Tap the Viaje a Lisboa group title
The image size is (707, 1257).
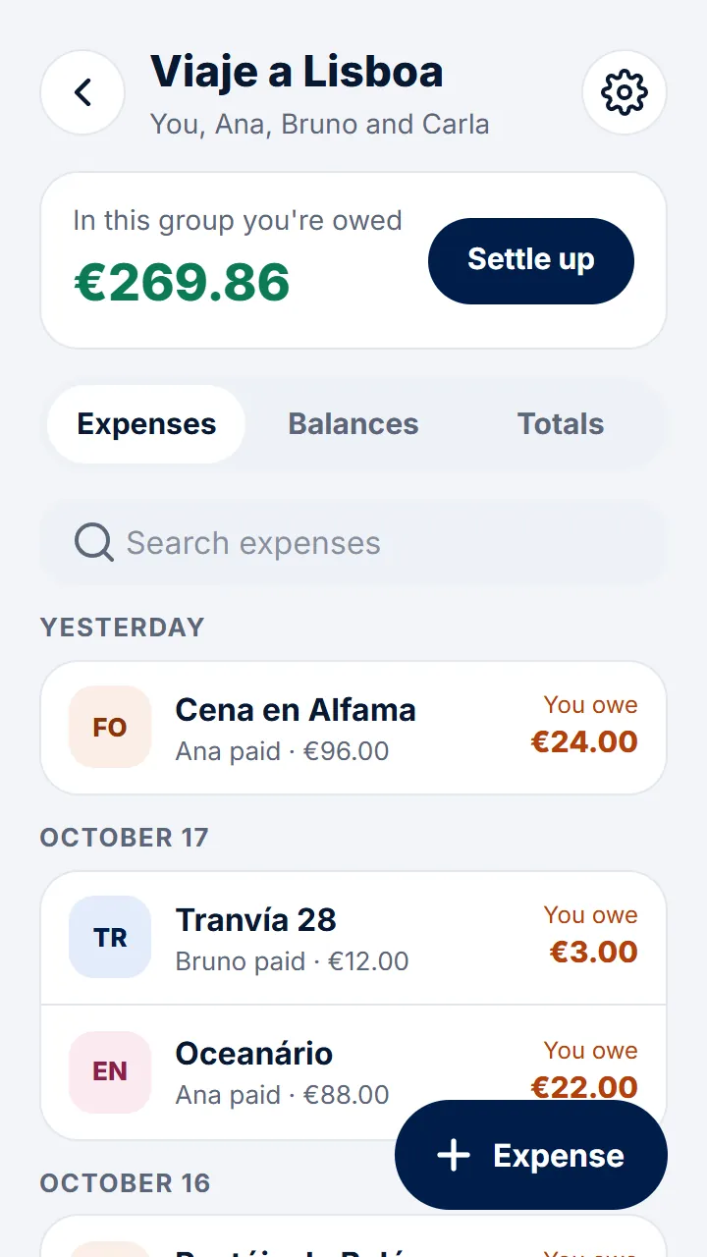point(297,72)
